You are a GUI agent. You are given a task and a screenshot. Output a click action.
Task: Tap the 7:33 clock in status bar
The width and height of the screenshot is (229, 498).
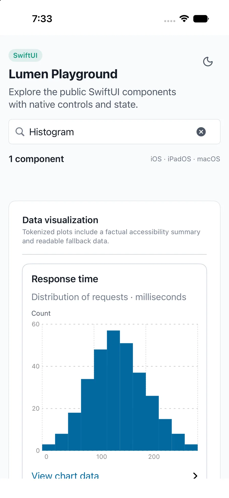point(42,19)
